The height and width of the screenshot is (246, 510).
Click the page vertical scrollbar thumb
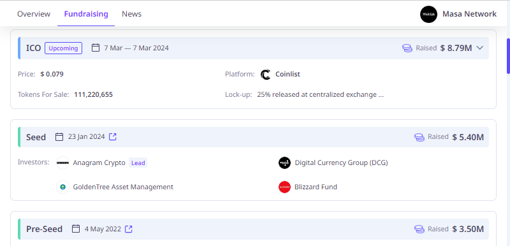coord(508,56)
